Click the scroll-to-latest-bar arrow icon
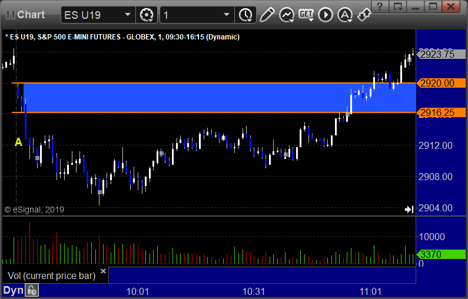The height and width of the screenshot is (299, 468). click(x=409, y=210)
